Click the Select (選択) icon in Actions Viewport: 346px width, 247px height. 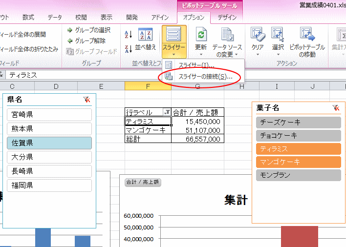coord(278,35)
